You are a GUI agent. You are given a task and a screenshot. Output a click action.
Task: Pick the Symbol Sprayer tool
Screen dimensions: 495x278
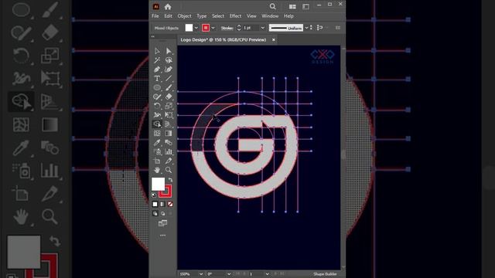[157, 151]
